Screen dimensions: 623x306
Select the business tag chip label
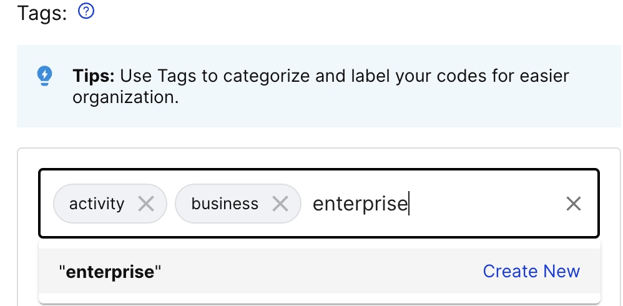[x=225, y=204]
